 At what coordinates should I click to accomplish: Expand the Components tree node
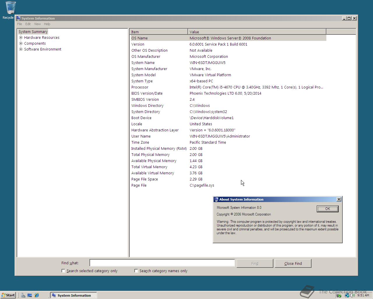tap(21, 43)
